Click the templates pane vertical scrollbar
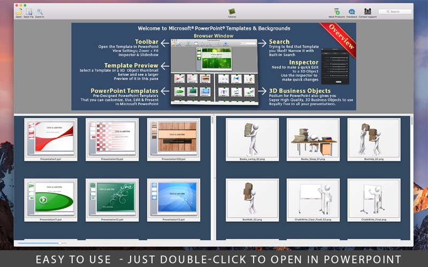The image size is (428, 267). 212,121
